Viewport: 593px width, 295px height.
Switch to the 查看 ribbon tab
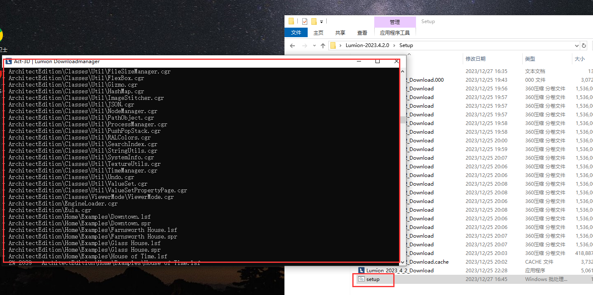[x=362, y=33]
